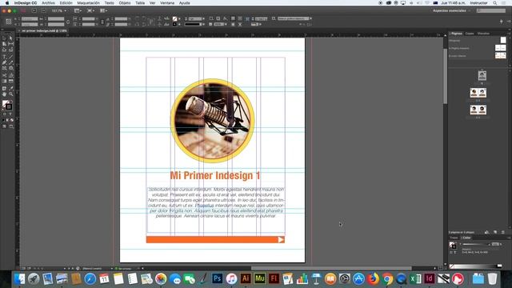The image size is (512, 288).
Task: Select the Hand tool
Action: [x=4, y=94]
